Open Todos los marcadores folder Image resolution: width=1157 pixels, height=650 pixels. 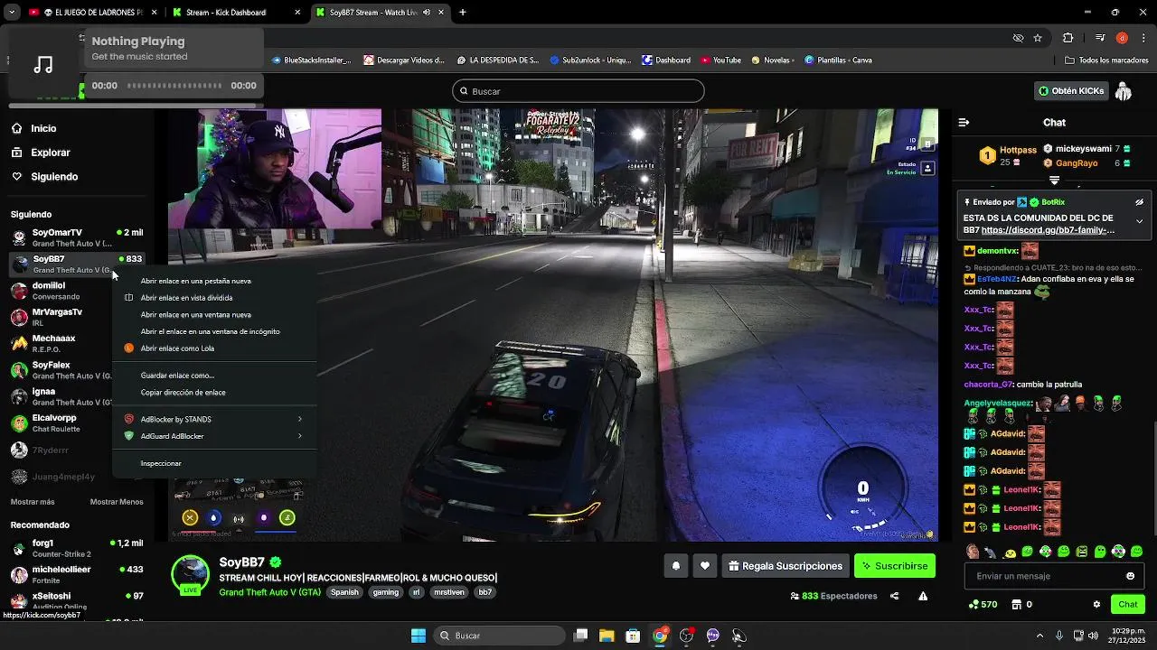tap(1106, 60)
